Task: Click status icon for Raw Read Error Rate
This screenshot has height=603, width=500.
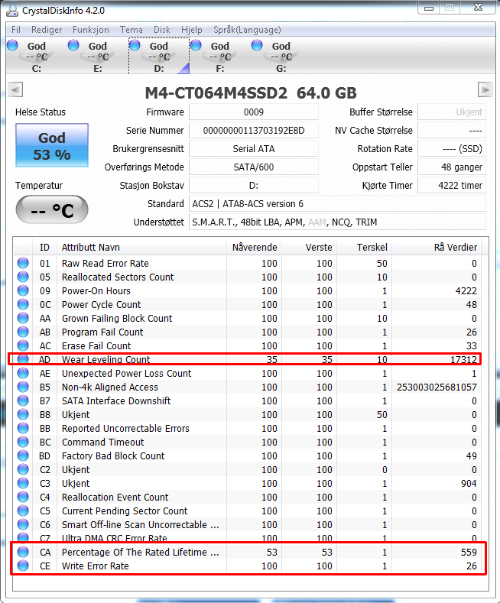Action: tap(23, 263)
